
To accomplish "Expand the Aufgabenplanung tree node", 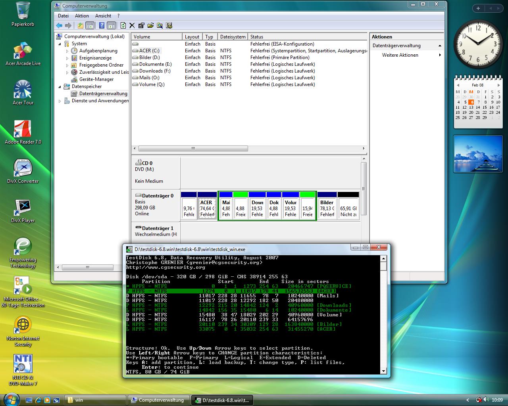I will click(x=67, y=51).
